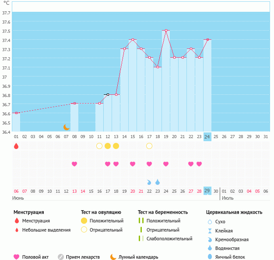
Task: Click the menstruation drop on day 01
Action: (16, 146)
